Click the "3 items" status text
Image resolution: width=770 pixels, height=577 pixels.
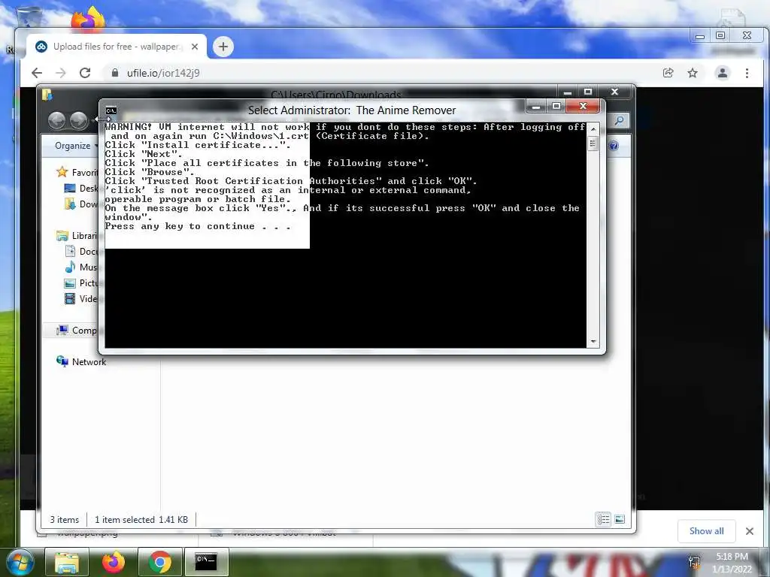click(x=65, y=520)
